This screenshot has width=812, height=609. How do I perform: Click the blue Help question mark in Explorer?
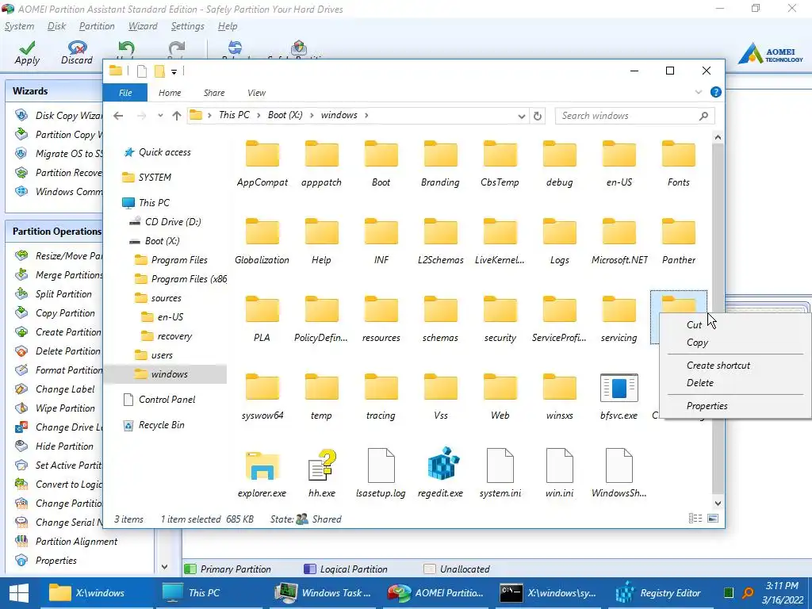click(716, 92)
